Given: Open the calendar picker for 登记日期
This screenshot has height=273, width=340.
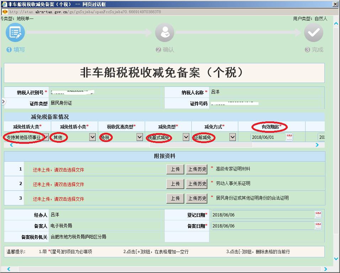Looking at the screenshot, I should [x=318, y=215].
